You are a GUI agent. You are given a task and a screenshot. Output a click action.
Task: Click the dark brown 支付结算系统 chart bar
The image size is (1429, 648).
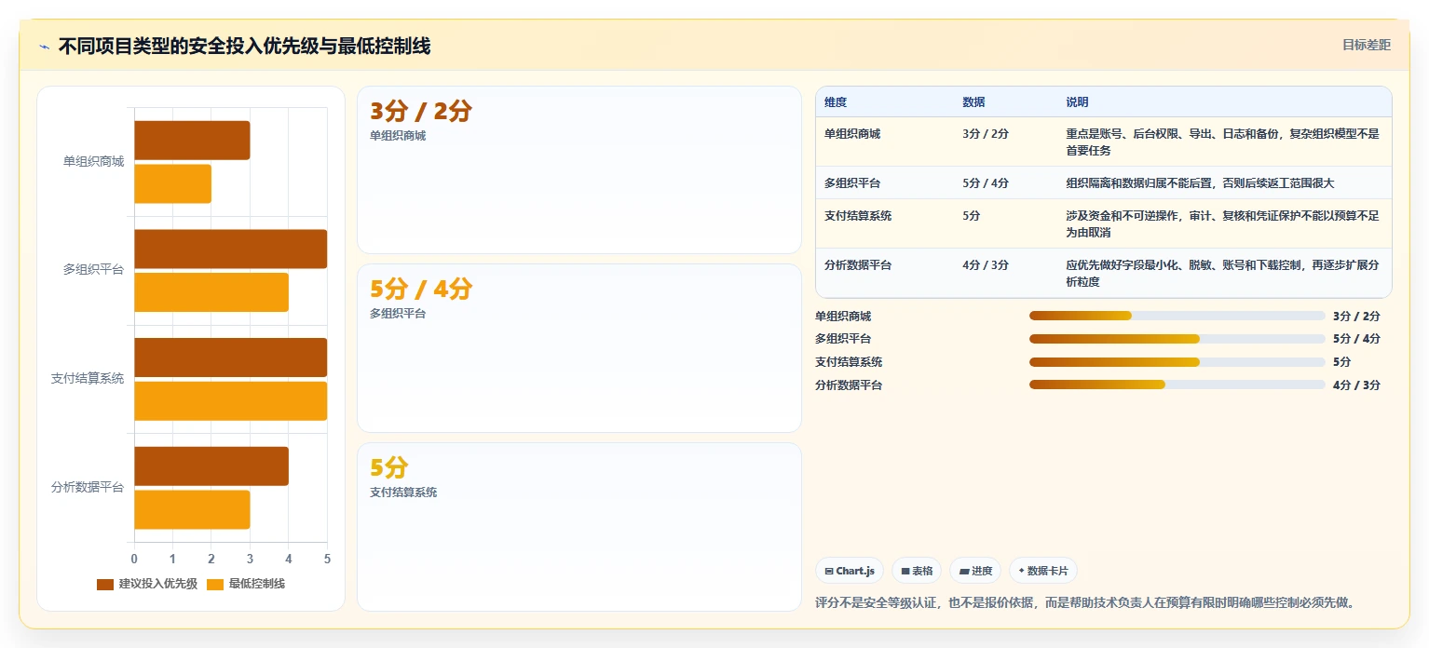click(x=231, y=358)
